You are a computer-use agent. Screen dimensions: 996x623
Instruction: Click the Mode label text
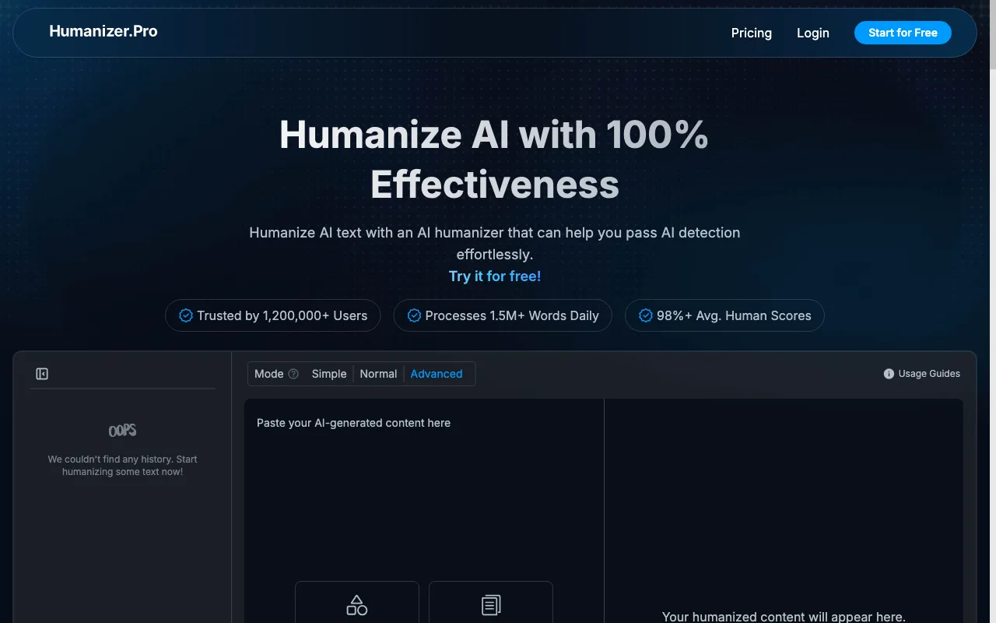coord(269,374)
